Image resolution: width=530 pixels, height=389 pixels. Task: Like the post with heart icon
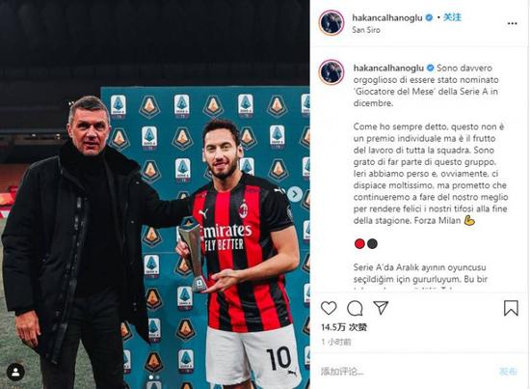(329, 308)
